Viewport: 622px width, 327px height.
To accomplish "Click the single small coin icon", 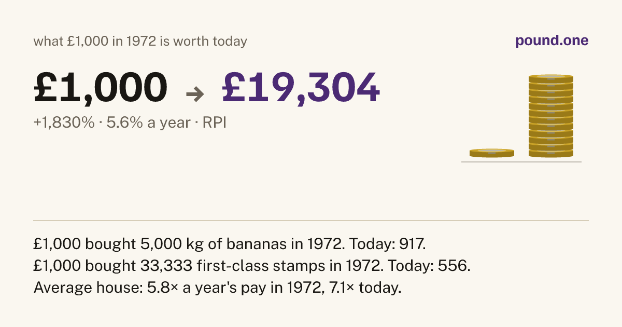I will pyautogui.click(x=492, y=153).
